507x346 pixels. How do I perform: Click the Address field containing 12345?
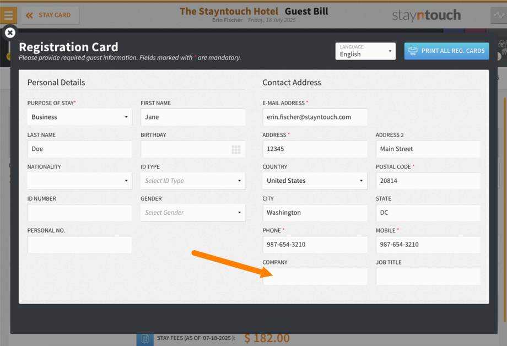click(315, 149)
